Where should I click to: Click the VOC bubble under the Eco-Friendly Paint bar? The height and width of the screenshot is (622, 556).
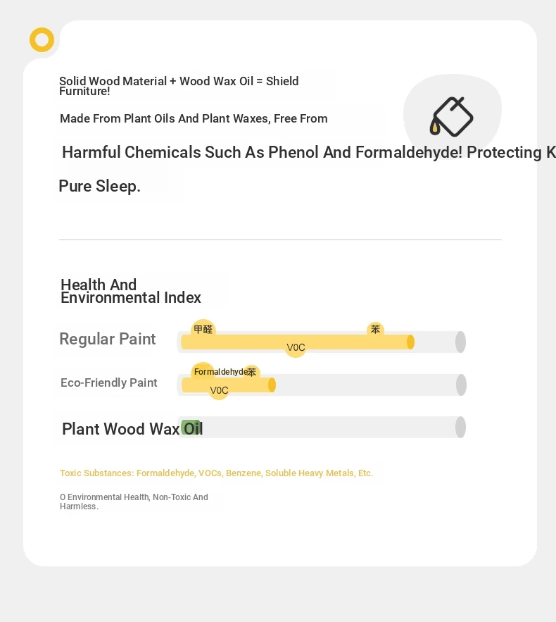point(219,390)
